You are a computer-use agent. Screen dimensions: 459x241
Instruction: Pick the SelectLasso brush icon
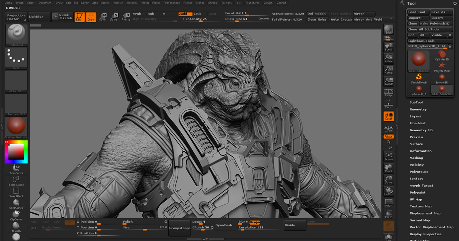(16, 180)
